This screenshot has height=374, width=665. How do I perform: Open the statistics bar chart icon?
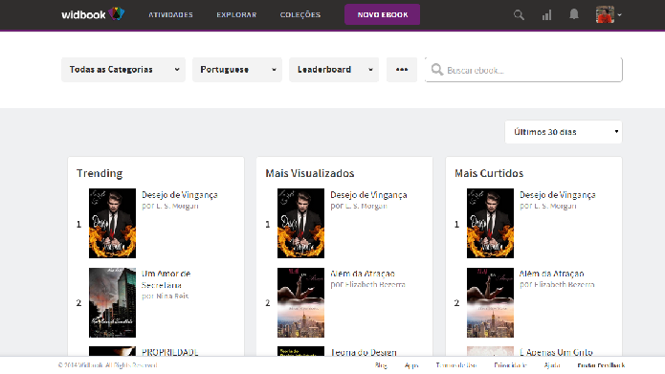point(546,15)
